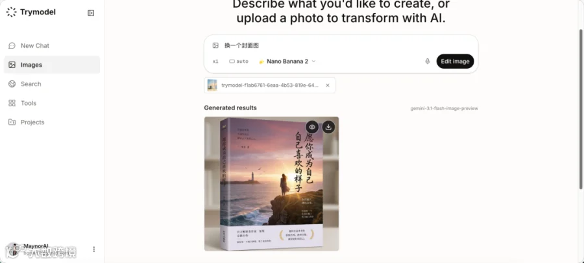Select the Images sidebar item
584x263 pixels.
pos(52,65)
